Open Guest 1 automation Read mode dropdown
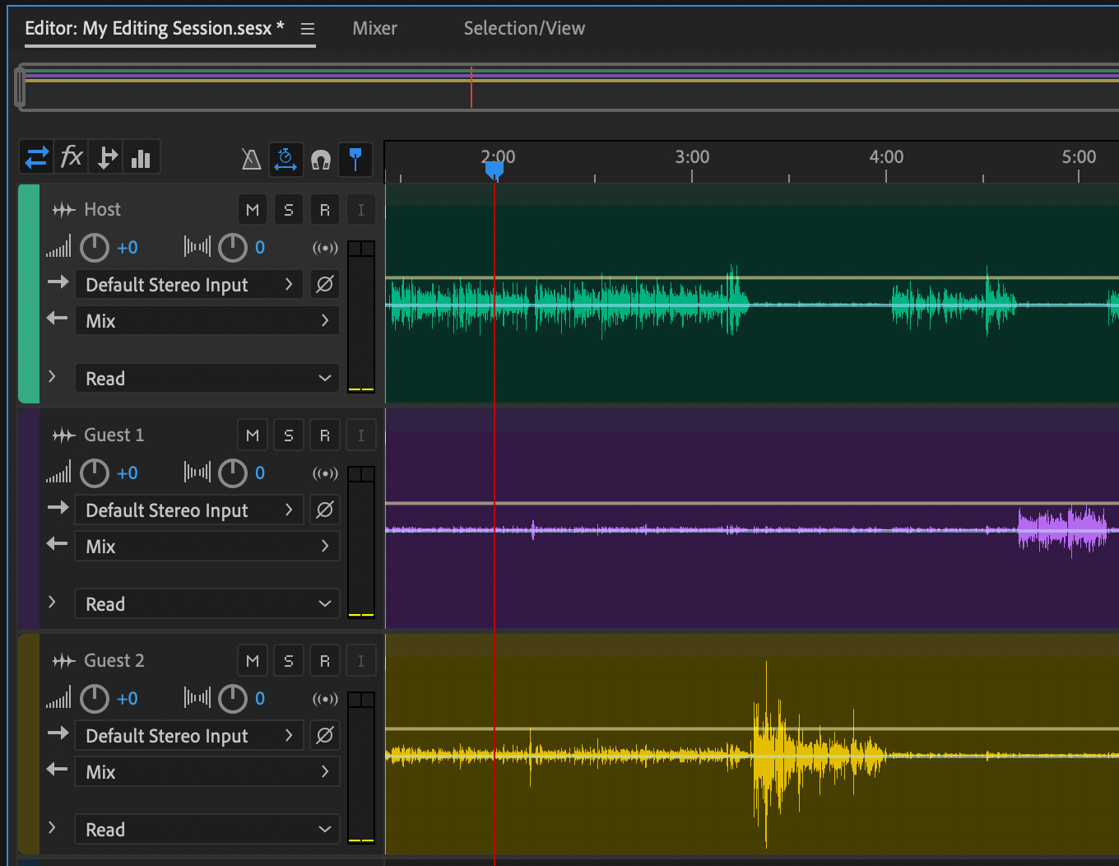 tap(207, 604)
